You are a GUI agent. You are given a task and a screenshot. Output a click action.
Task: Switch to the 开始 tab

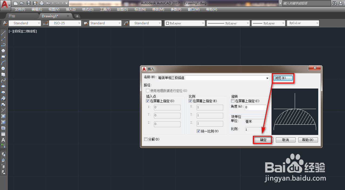[12, 16]
